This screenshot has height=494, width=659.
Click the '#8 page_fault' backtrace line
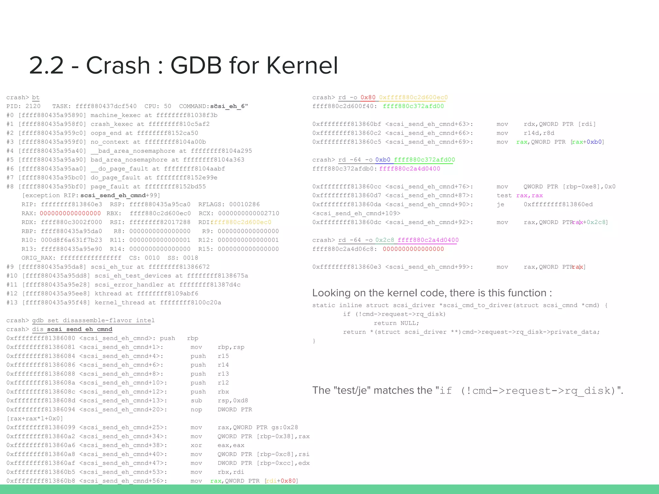(106, 187)
